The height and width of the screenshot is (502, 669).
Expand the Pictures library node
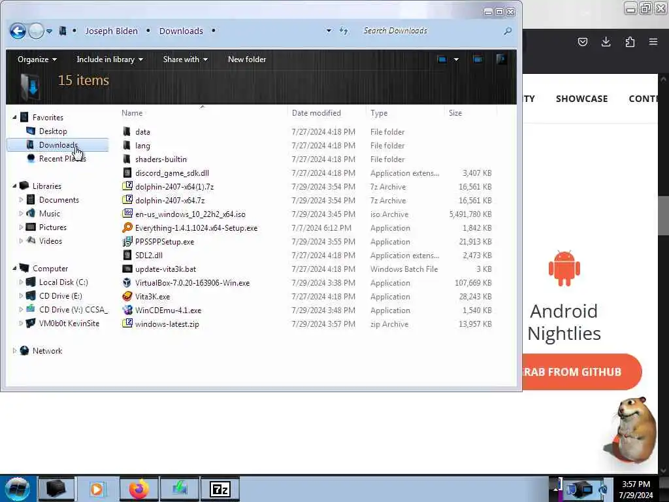pos(21,227)
